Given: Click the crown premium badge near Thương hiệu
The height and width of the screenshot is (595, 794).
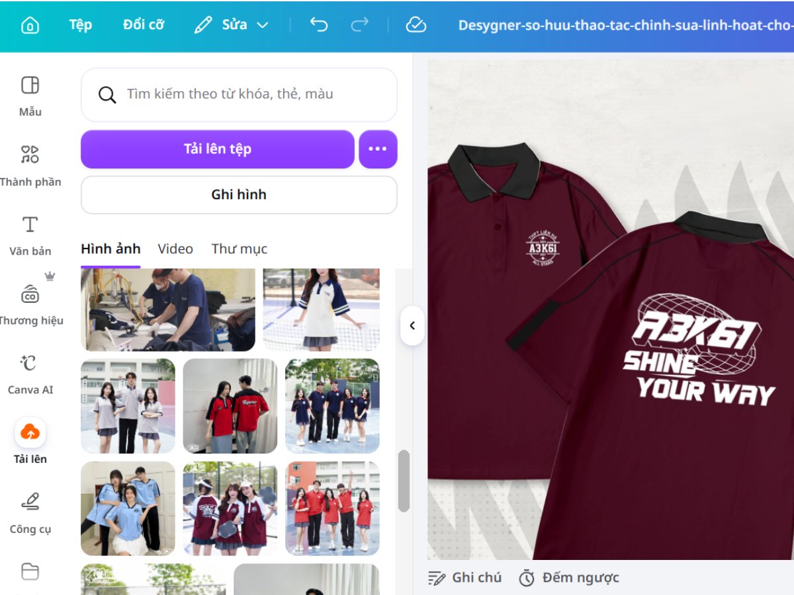Looking at the screenshot, I should pos(50,276).
